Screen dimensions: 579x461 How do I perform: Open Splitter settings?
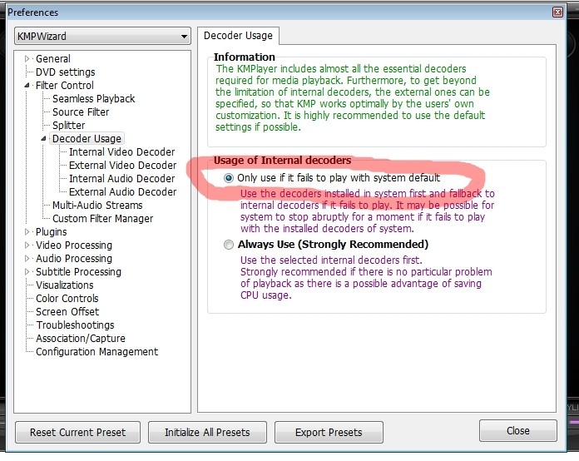click(x=69, y=125)
